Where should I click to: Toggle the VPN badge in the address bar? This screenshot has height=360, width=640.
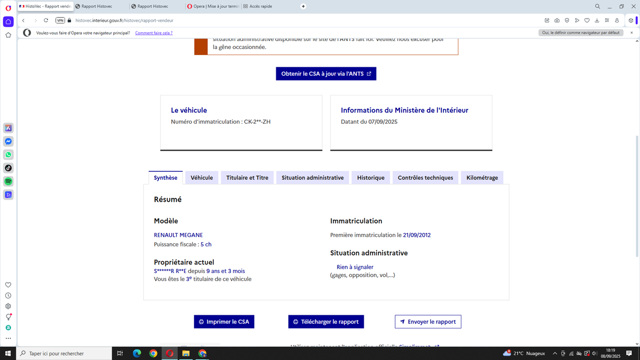point(60,20)
